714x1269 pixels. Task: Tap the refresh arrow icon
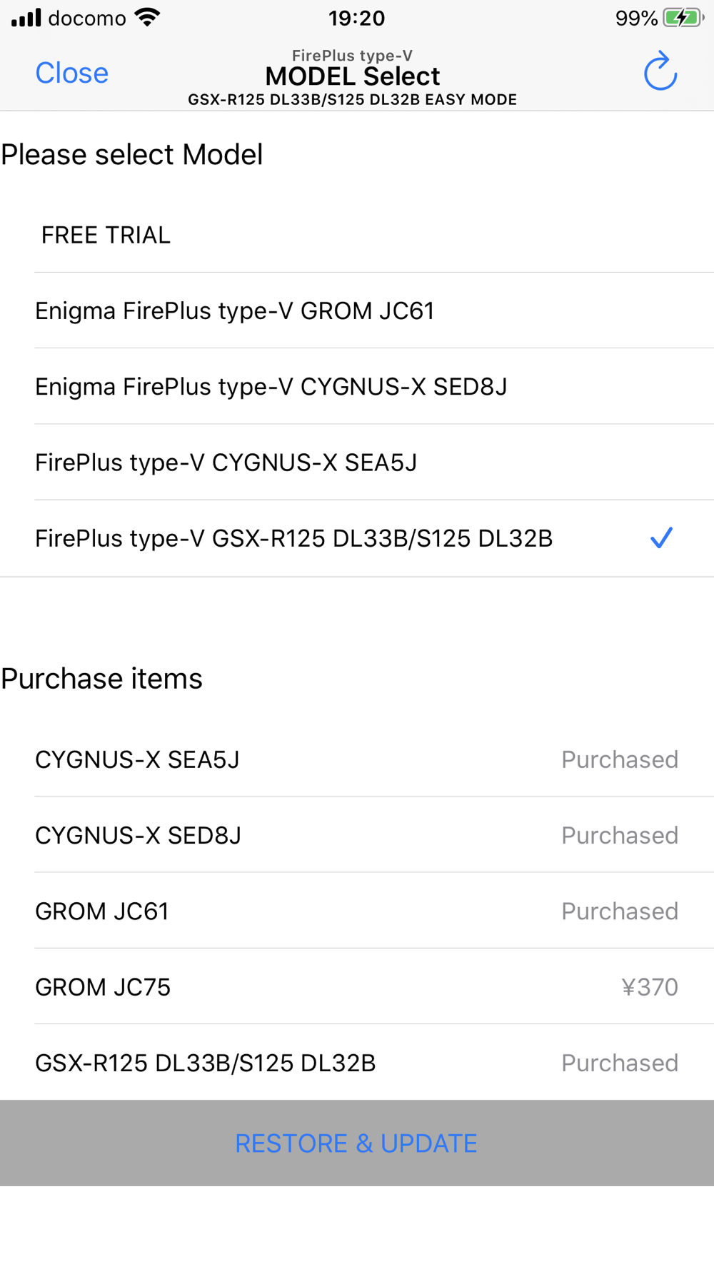tap(660, 71)
